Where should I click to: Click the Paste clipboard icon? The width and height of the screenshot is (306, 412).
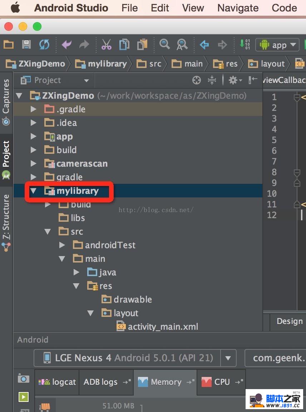click(142, 44)
